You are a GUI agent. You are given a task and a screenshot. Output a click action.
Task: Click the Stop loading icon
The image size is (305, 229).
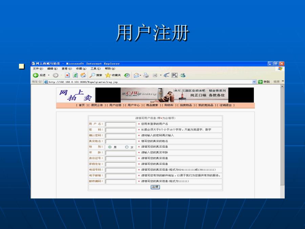[x=67, y=75]
